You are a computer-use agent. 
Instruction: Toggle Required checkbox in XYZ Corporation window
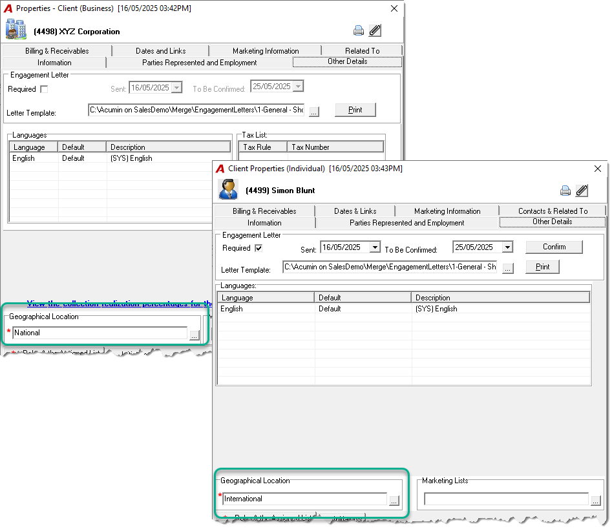click(44, 89)
